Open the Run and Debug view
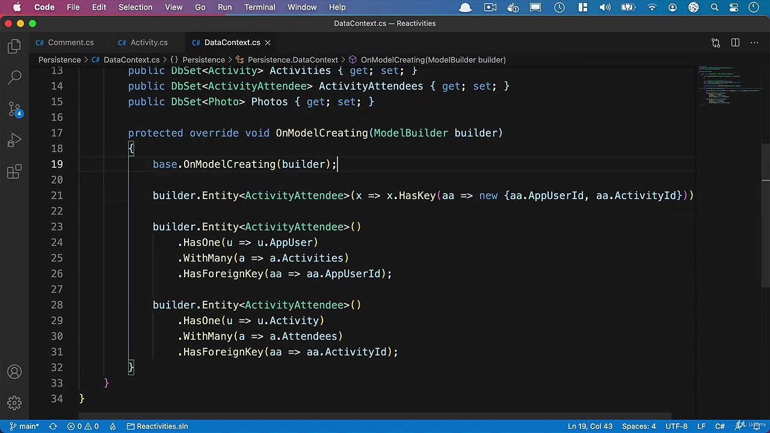Image resolution: width=770 pixels, height=433 pixels. tap(14, 141)
